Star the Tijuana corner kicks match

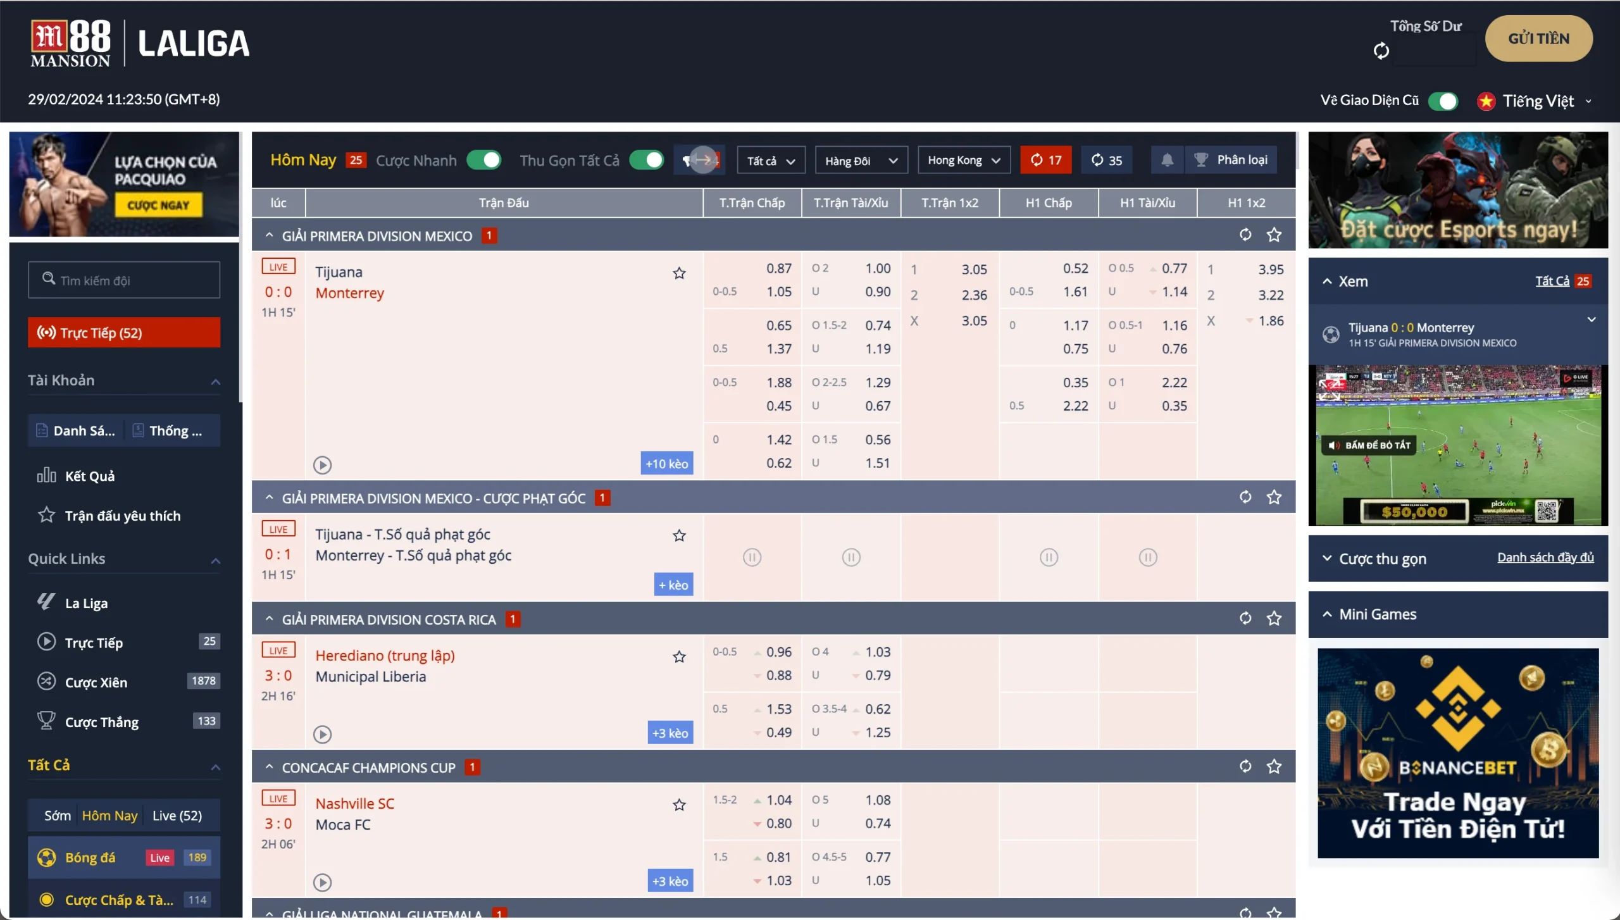pos(679,536)
